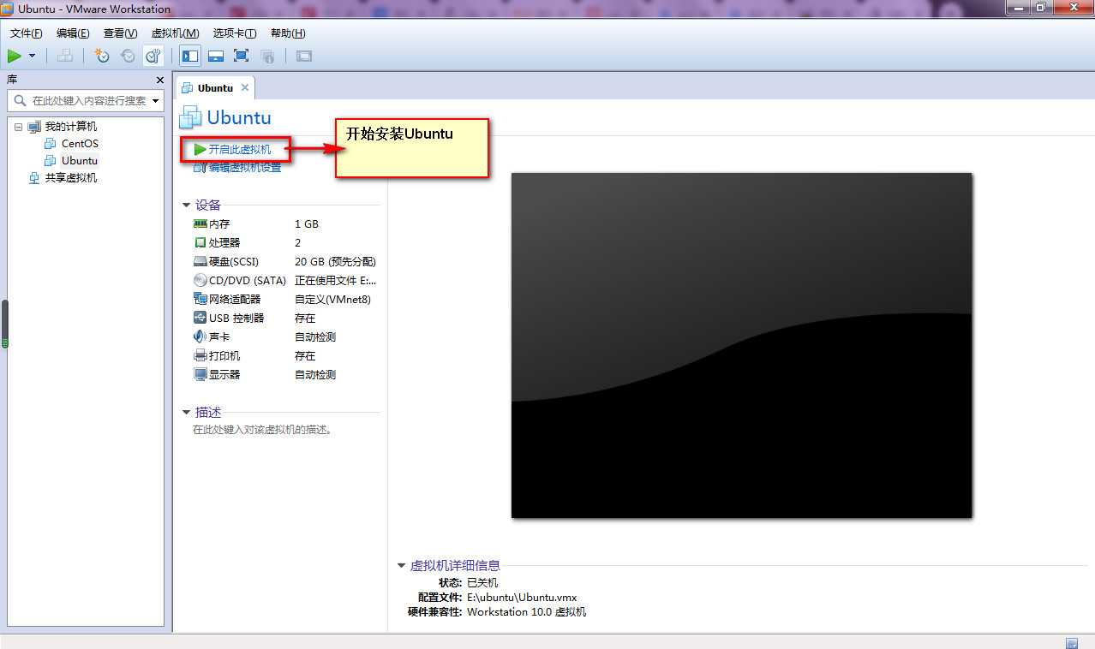
Task: Click the 已关机 status value
Action: coord(482,582)
